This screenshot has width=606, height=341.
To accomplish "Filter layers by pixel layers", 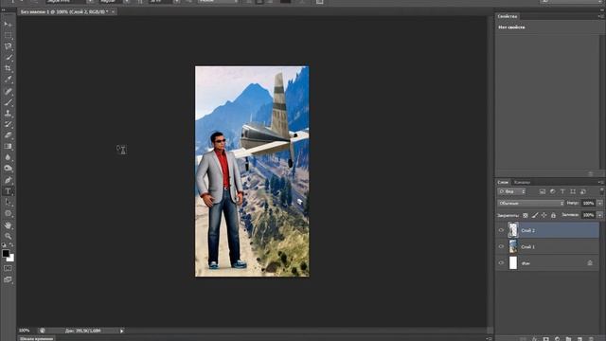I will point(543,191).
